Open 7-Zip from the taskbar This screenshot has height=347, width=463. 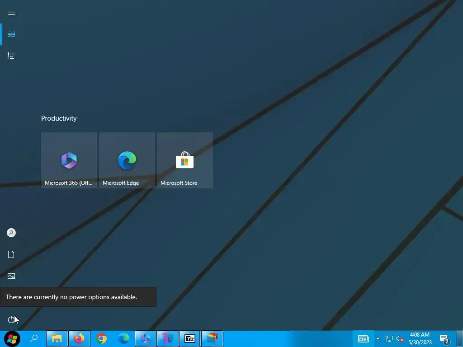[190, 338]
